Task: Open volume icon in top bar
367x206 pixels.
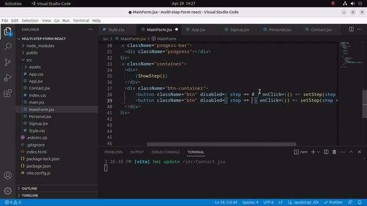Action: pos(353,3)
